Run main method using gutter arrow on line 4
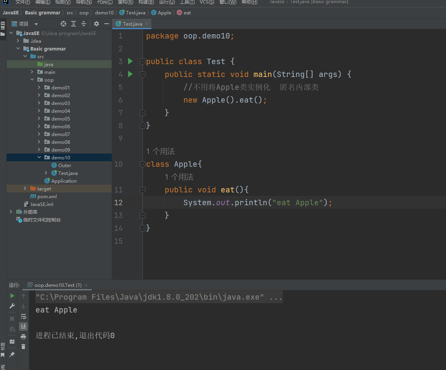 point(130,74)
